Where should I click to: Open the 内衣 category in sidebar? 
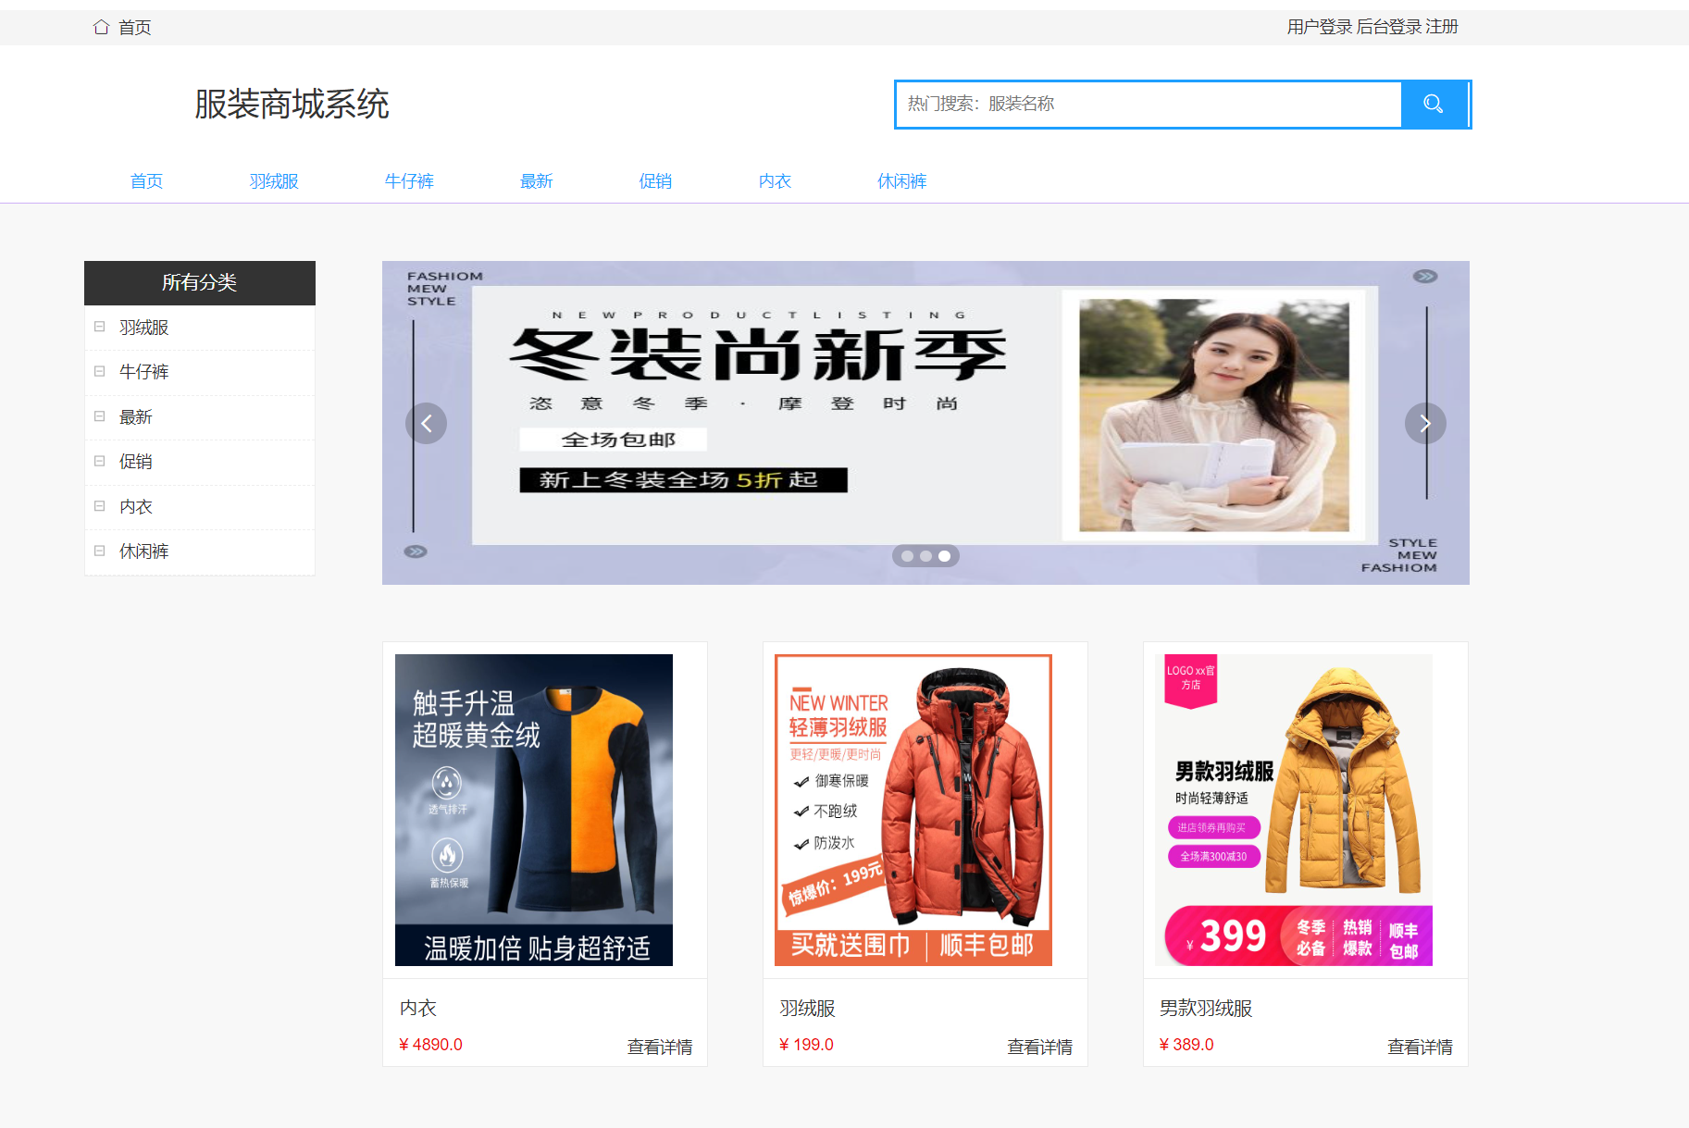136,507
